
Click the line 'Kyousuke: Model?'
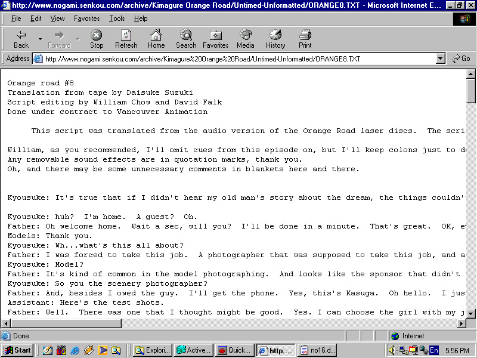click(x=45, y=264)
